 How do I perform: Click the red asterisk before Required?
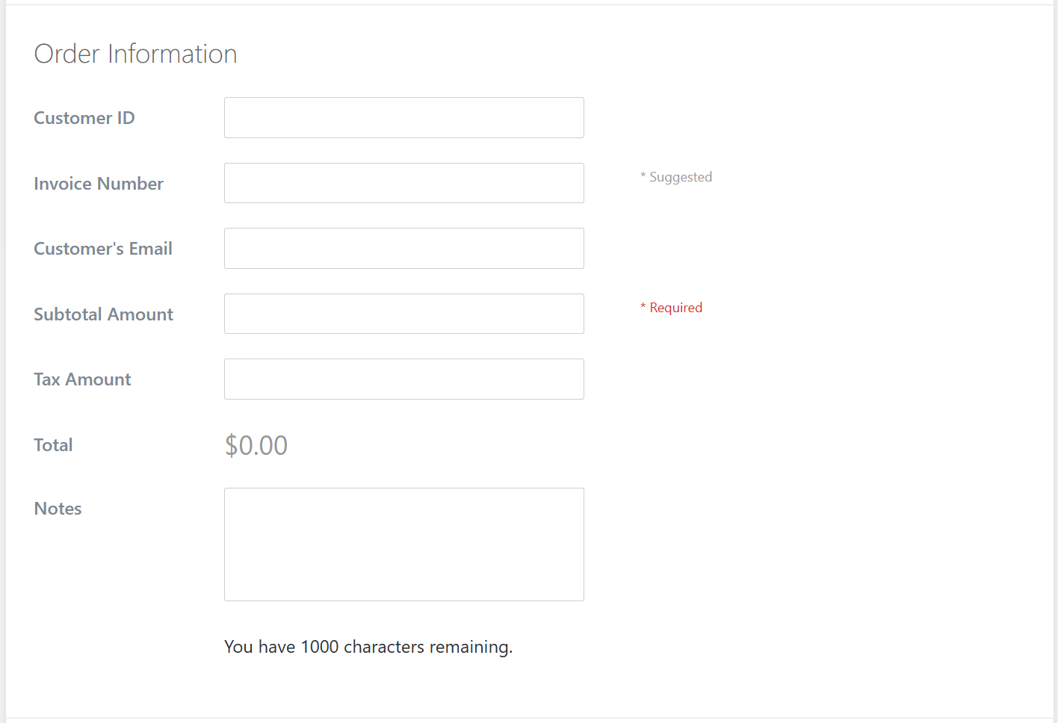[x=643, y=308]
